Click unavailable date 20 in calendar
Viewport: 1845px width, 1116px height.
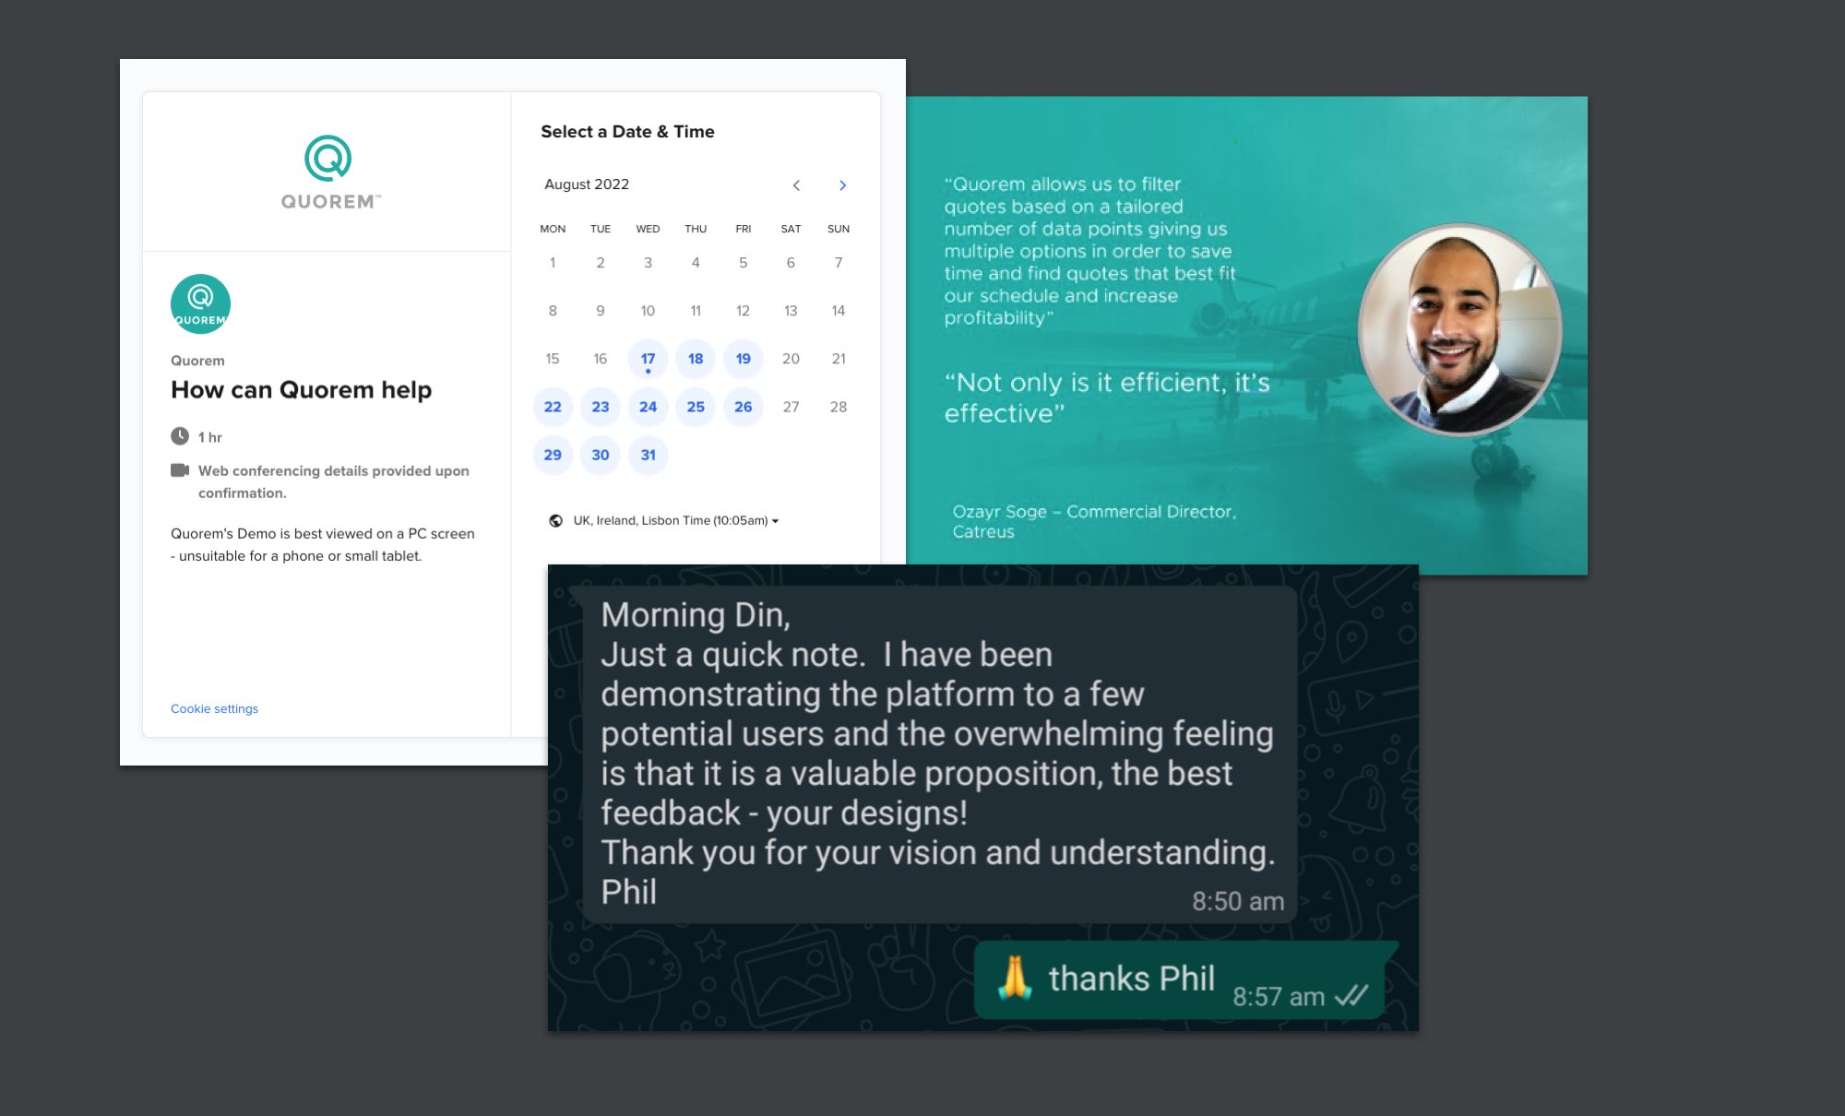point(791,359)
